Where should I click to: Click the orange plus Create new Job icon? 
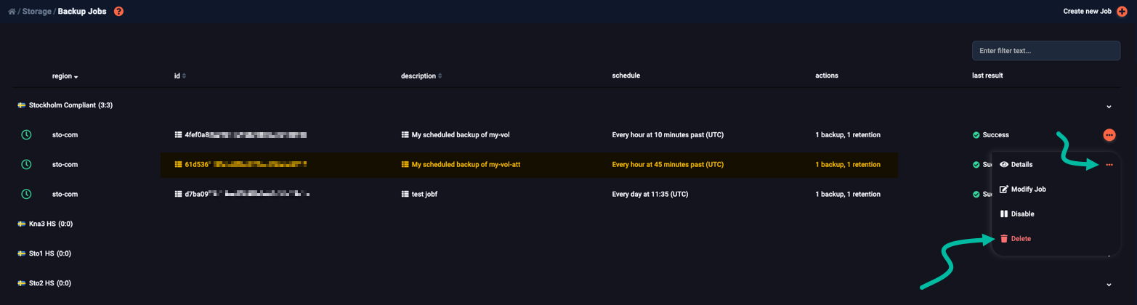click(x=1122, y=12)
